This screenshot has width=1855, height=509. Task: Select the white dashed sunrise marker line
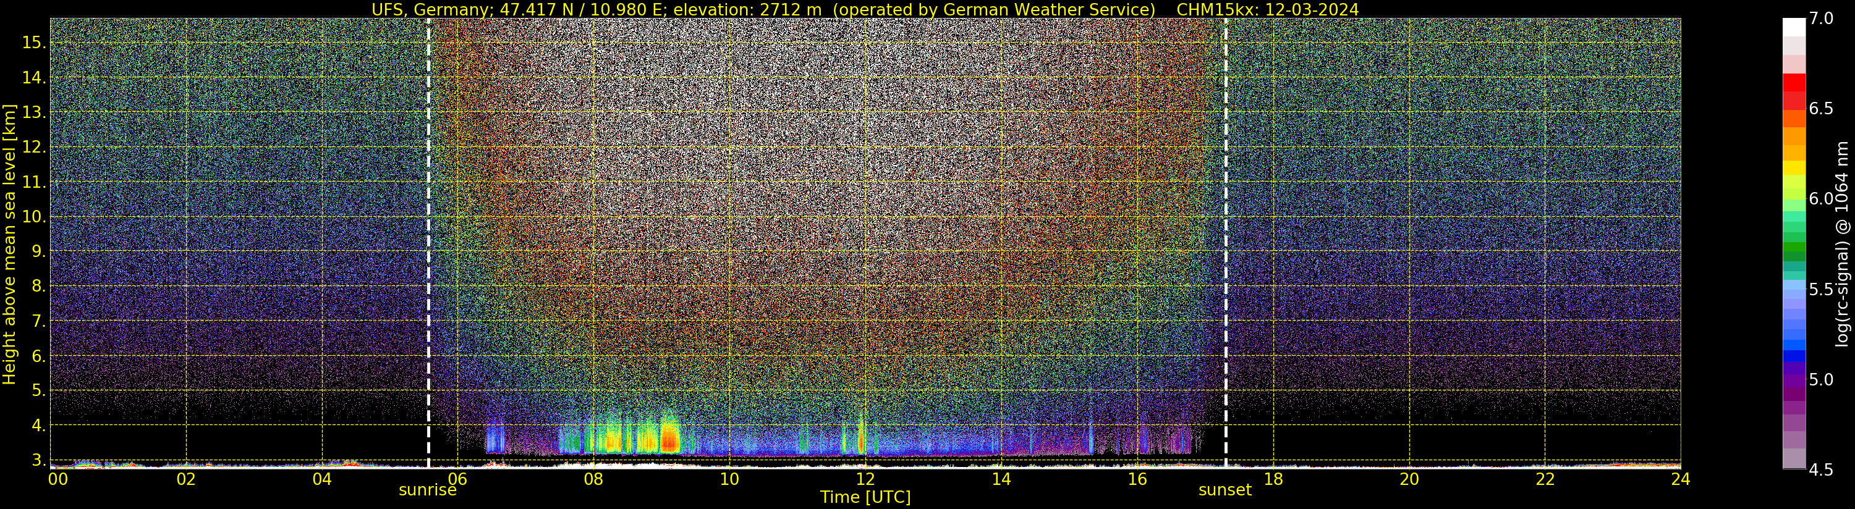[428, 243]
